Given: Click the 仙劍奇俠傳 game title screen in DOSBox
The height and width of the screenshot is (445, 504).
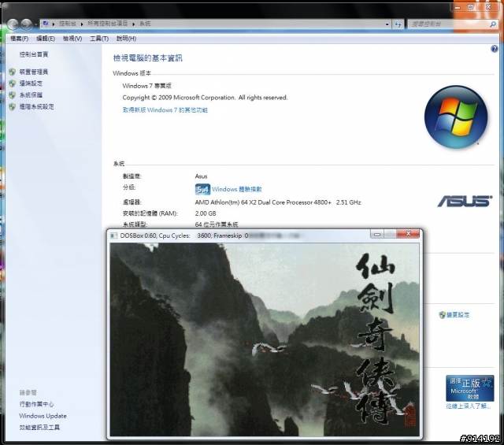Looking at the screenshot, I should tap(265, 339).
